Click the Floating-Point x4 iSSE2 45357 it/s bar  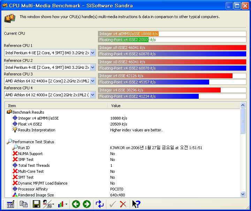click(172, 82)
